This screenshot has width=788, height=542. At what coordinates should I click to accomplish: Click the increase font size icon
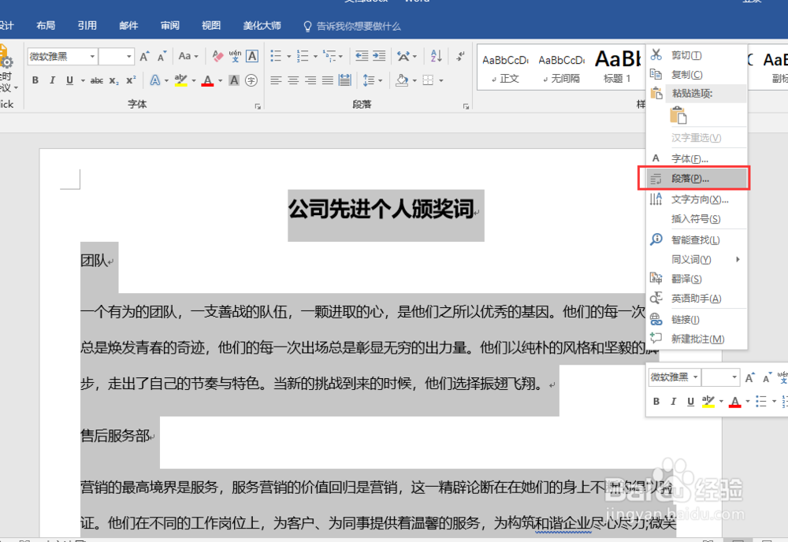145,56
